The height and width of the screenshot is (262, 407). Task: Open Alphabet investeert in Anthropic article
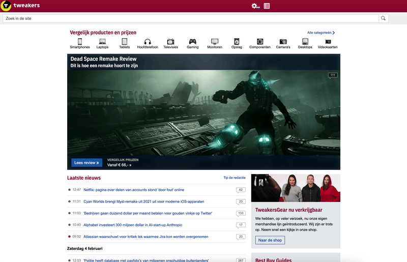click(133, 225)
